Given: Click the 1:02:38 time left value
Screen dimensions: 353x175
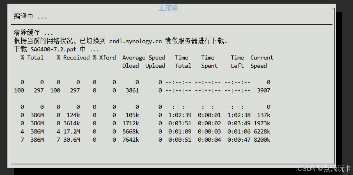Looking at the screenshot, I should [239, 115].
